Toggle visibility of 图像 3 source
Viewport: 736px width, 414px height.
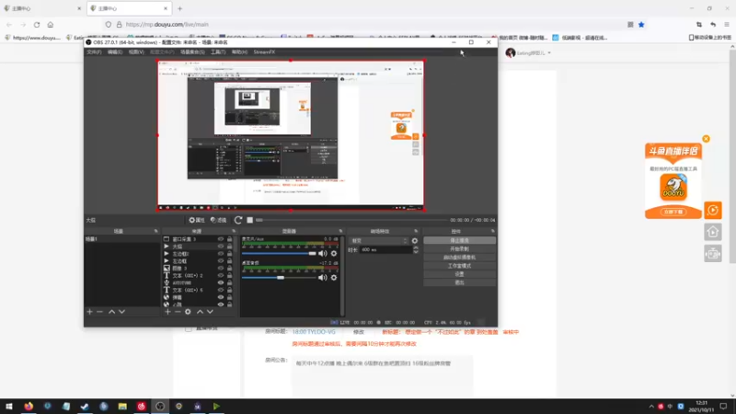click(221, 268)
